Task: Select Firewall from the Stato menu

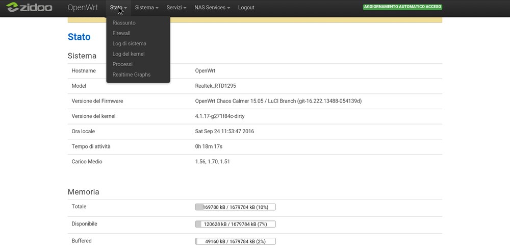Action: point(121,33)
